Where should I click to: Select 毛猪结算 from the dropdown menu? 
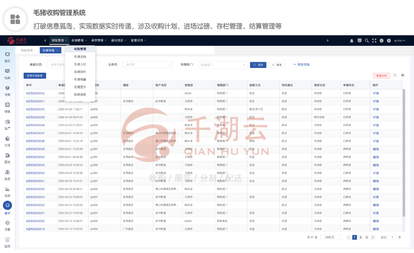(x=80, y=79)
